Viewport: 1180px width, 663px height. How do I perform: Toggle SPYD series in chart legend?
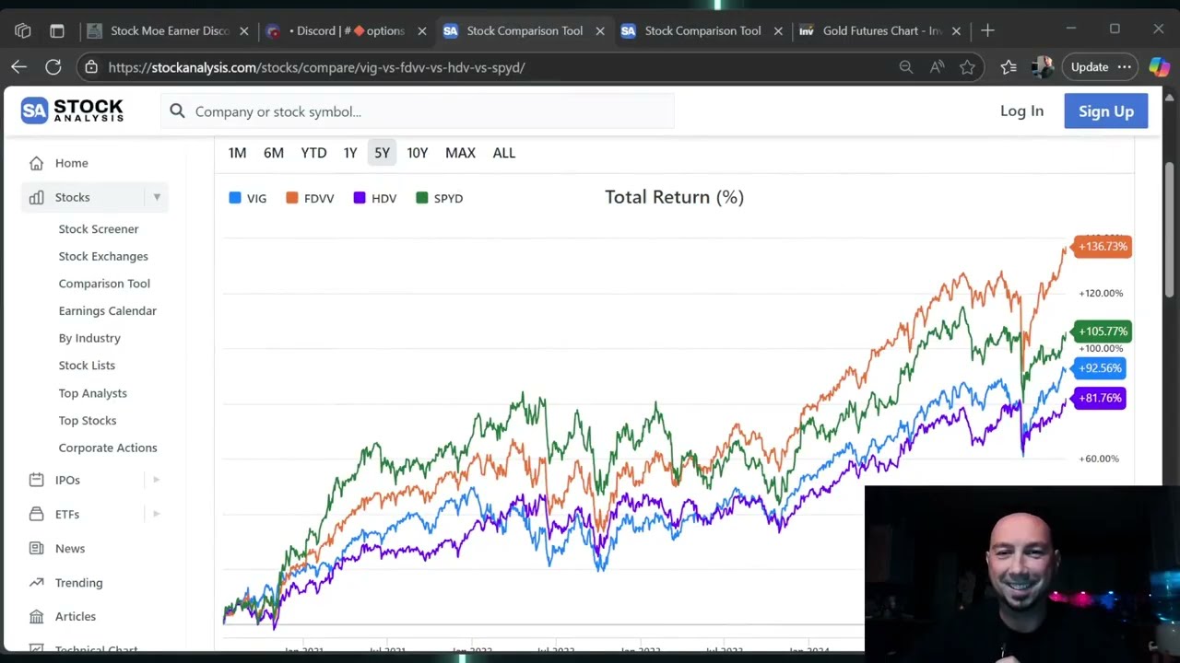[x=439, y=198]
